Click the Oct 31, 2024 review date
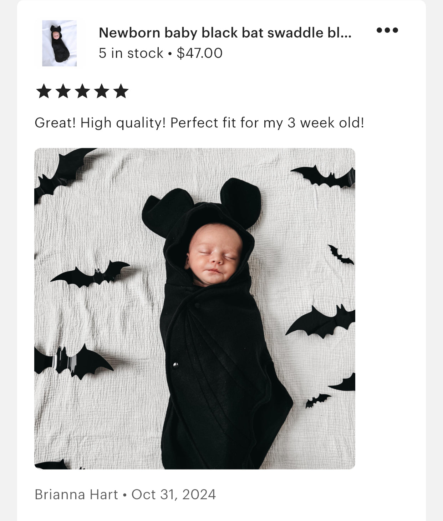Screen dimensions: 443x521 [x=173, y=495]
